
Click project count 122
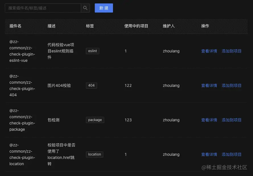tap(128, 85)
